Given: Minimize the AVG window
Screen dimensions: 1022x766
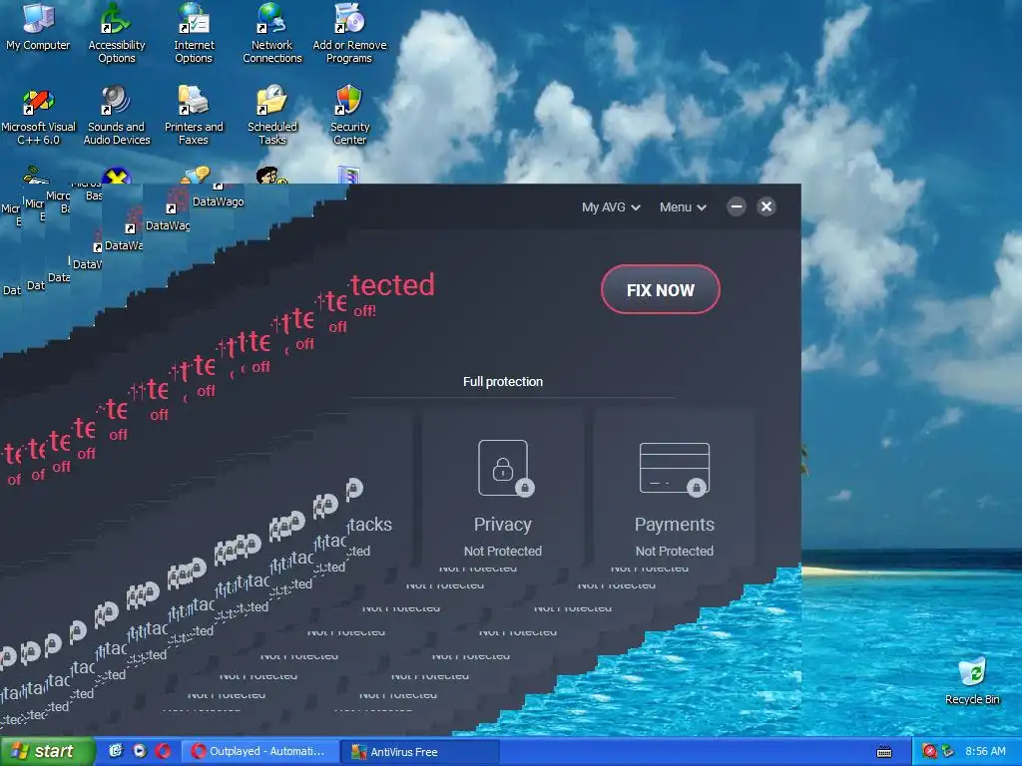Looking at the screenshot, I should (x=737, y=206).
